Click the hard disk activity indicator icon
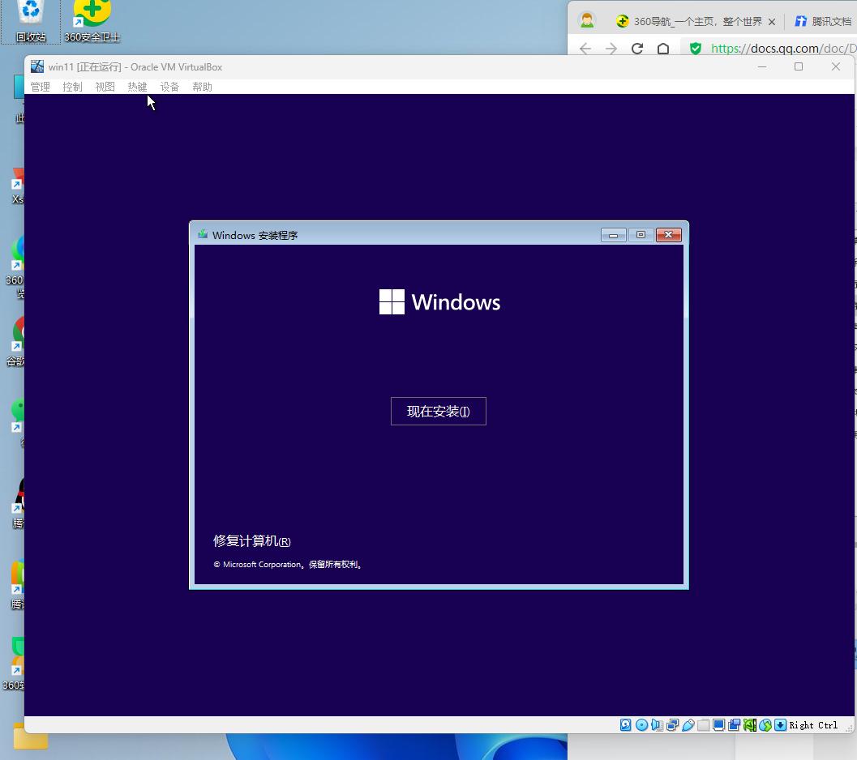 pyautogui.click(x=626, y=725)
